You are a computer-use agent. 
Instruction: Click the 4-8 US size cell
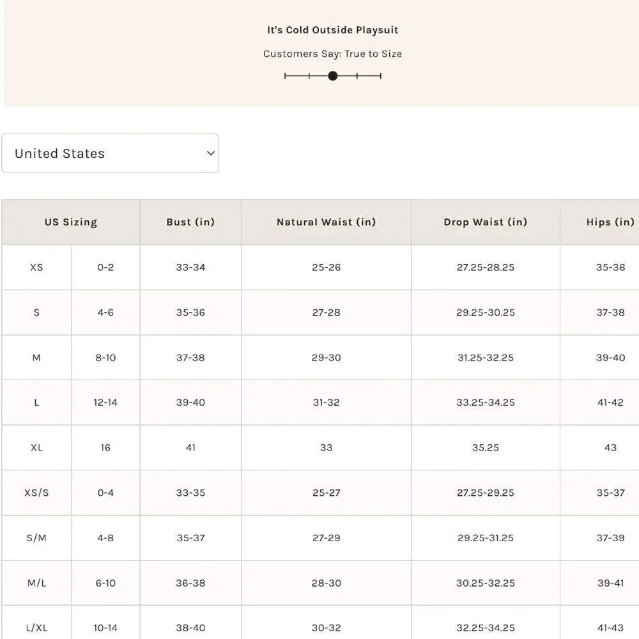(x=105, y=538)
